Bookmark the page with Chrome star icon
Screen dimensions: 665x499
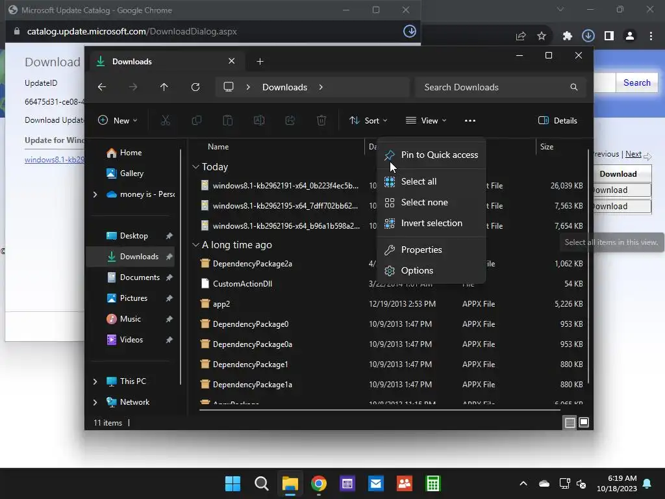click(x=542, y=36)
